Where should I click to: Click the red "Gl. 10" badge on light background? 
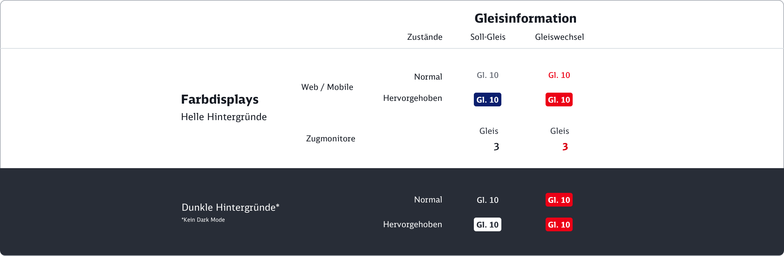click(559, 100)
